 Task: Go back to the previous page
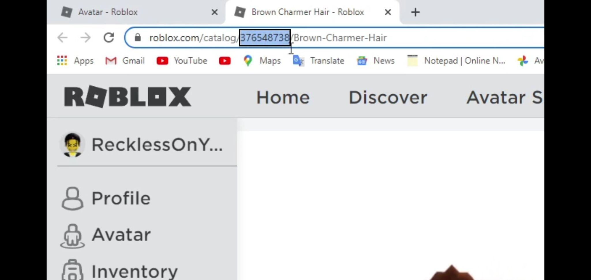(x=62, y=38)
